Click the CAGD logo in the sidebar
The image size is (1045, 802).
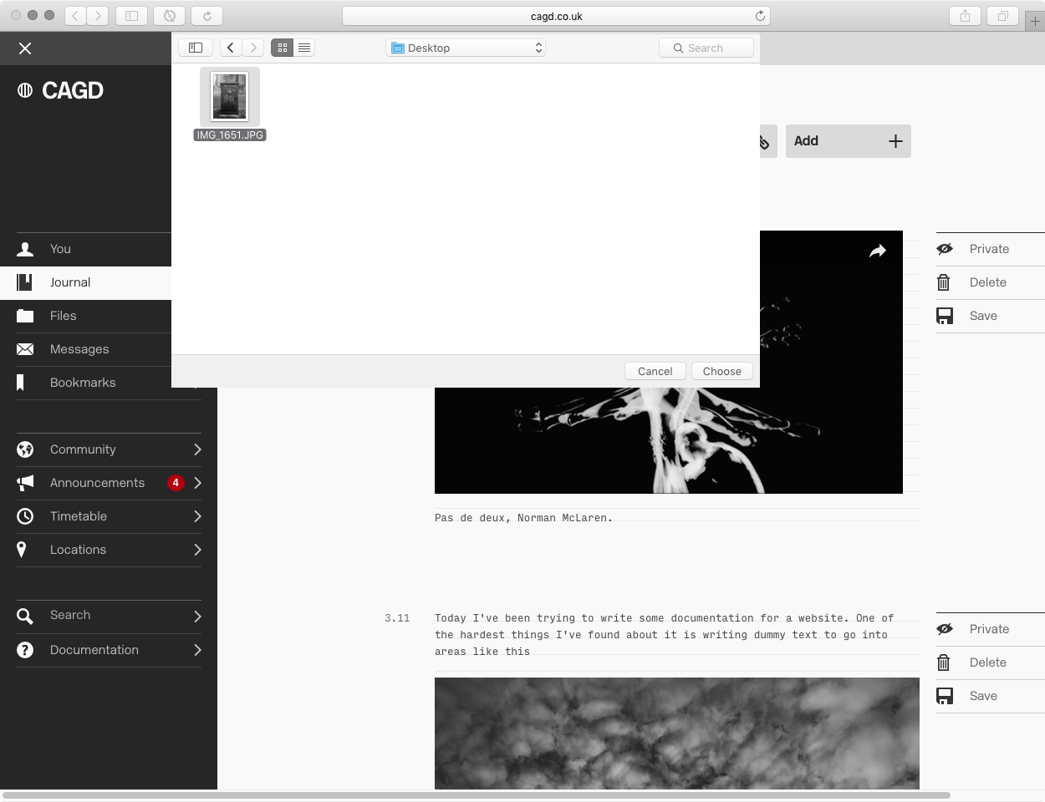click(60, 90)
